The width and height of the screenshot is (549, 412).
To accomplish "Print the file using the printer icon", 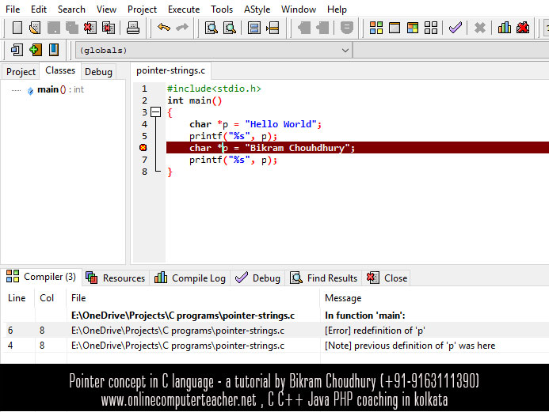I will coord(133,28).
